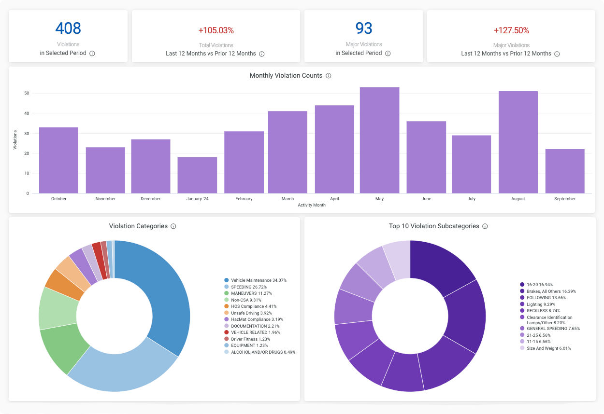Click the 93 major violations count
Viewport: 604px width, 414px height.
tap(364, 28)
